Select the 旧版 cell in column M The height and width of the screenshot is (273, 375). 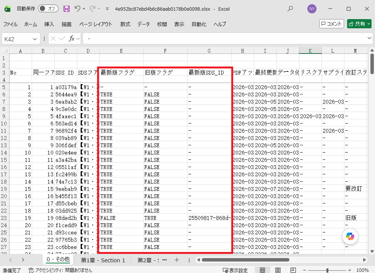click(x=356, y=218)
